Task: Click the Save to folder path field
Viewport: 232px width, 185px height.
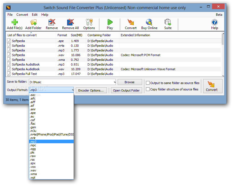Action: 71,82
